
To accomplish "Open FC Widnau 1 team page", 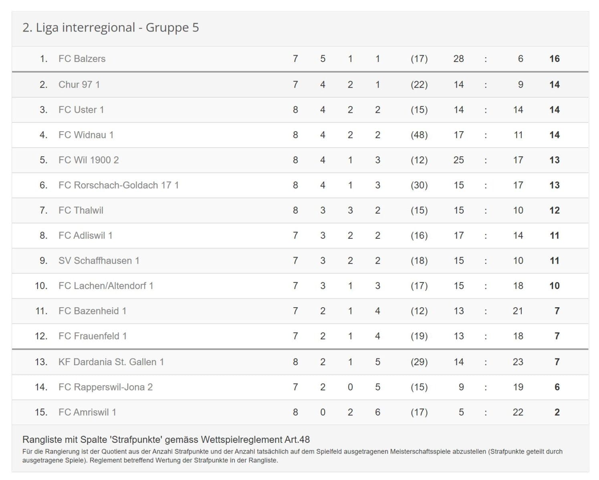I will pyautogui.click(x=86, y=135).
